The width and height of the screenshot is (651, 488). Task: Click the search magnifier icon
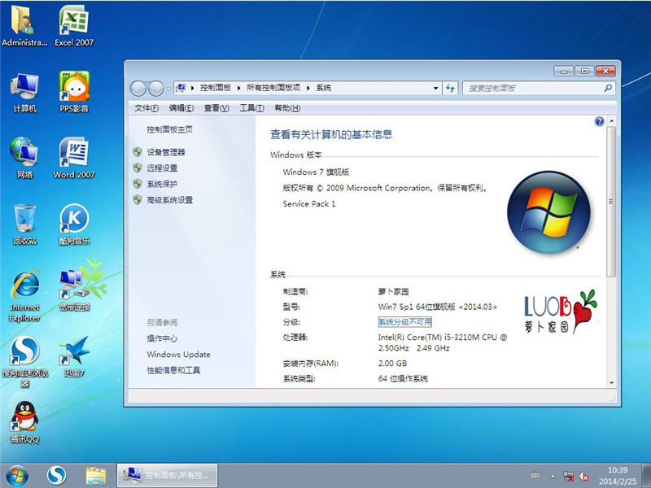[x=608, y=88]
